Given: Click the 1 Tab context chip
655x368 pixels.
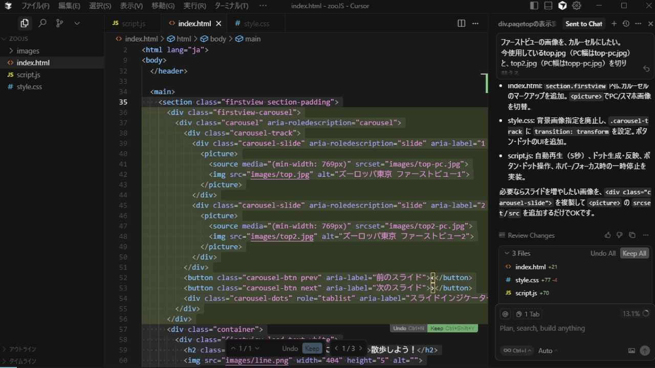Looking at the screenshot, I should [528, 314].
